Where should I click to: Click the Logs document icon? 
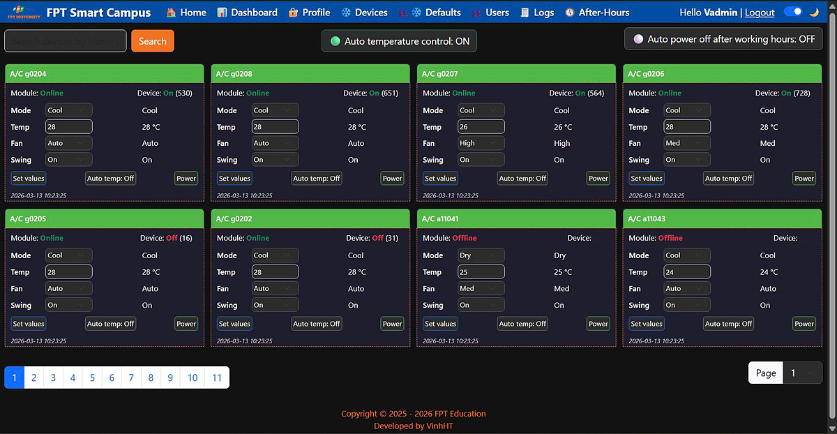tap(525, 13)
